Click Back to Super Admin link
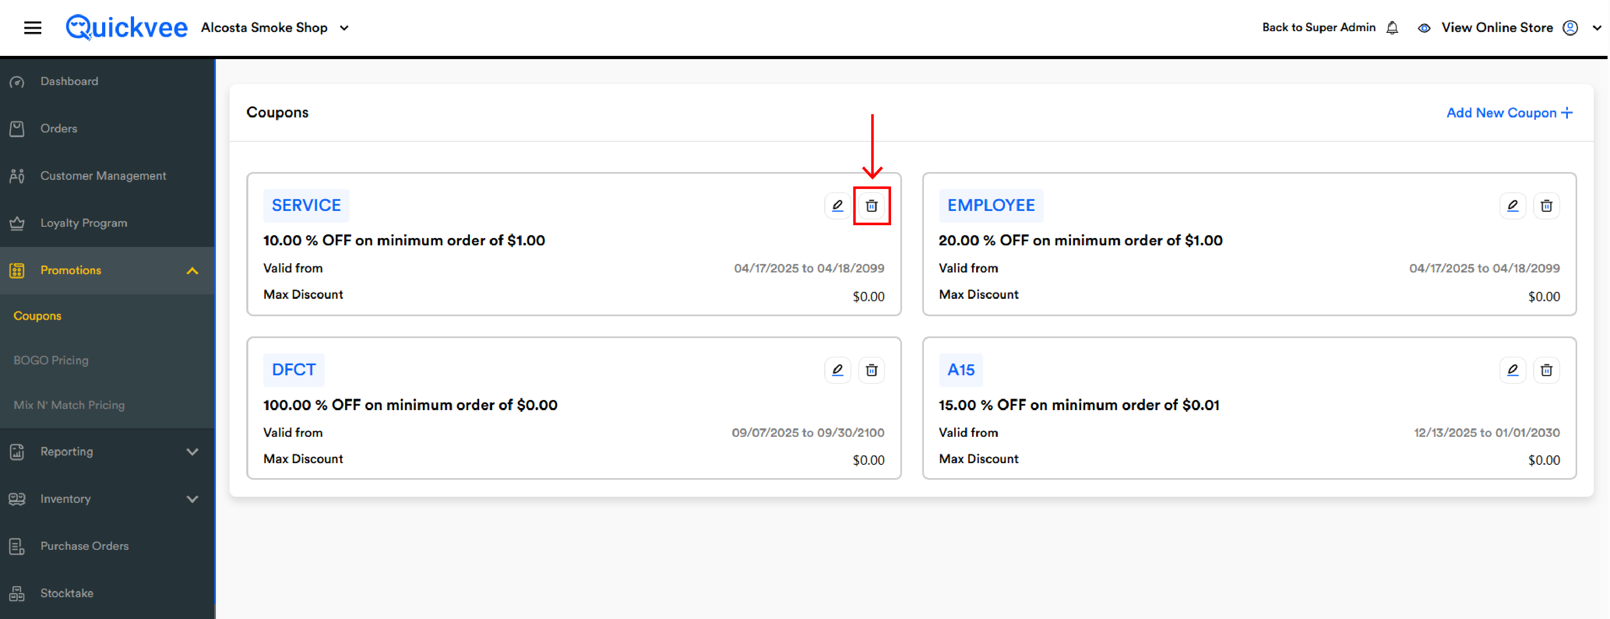Screen dimensions: 1610x619 point(1319,28)
